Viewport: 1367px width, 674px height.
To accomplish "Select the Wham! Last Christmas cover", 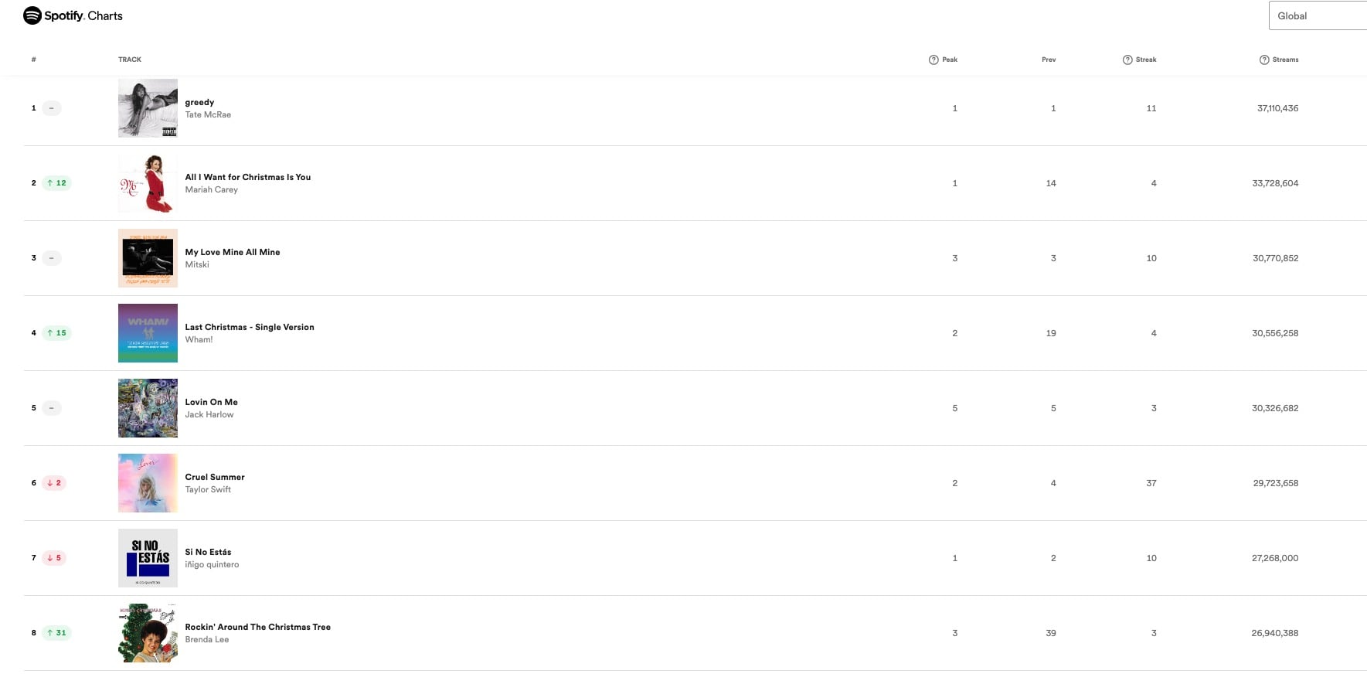I will (148, 333).
